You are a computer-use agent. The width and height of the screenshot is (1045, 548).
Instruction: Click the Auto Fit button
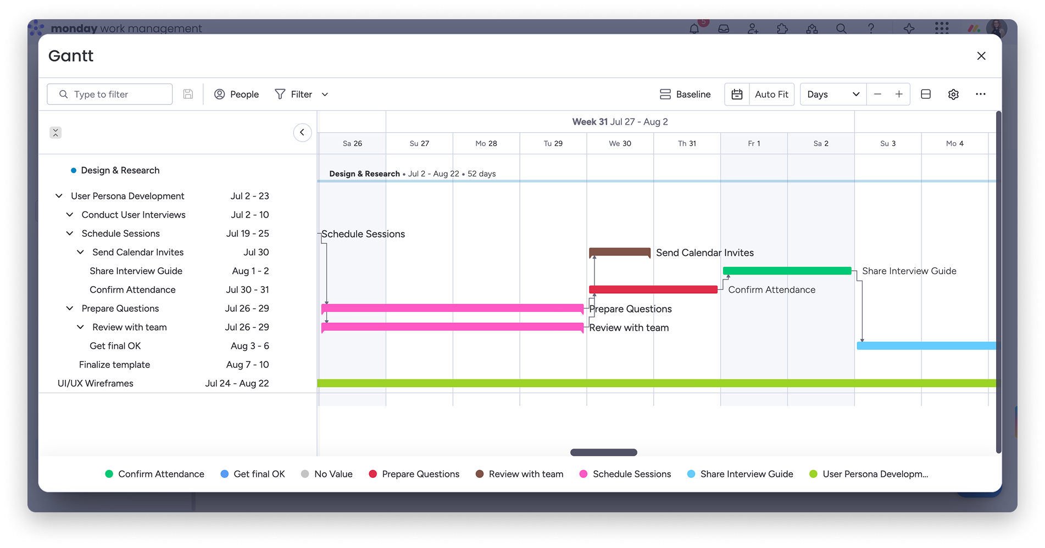(771, 94)
